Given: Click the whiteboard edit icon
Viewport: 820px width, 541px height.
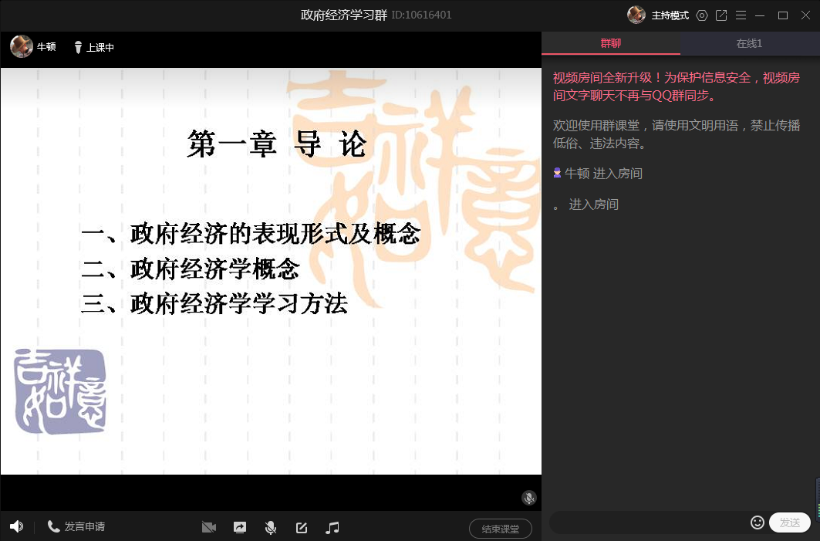Looking at the screenshot, I should 302,528.
